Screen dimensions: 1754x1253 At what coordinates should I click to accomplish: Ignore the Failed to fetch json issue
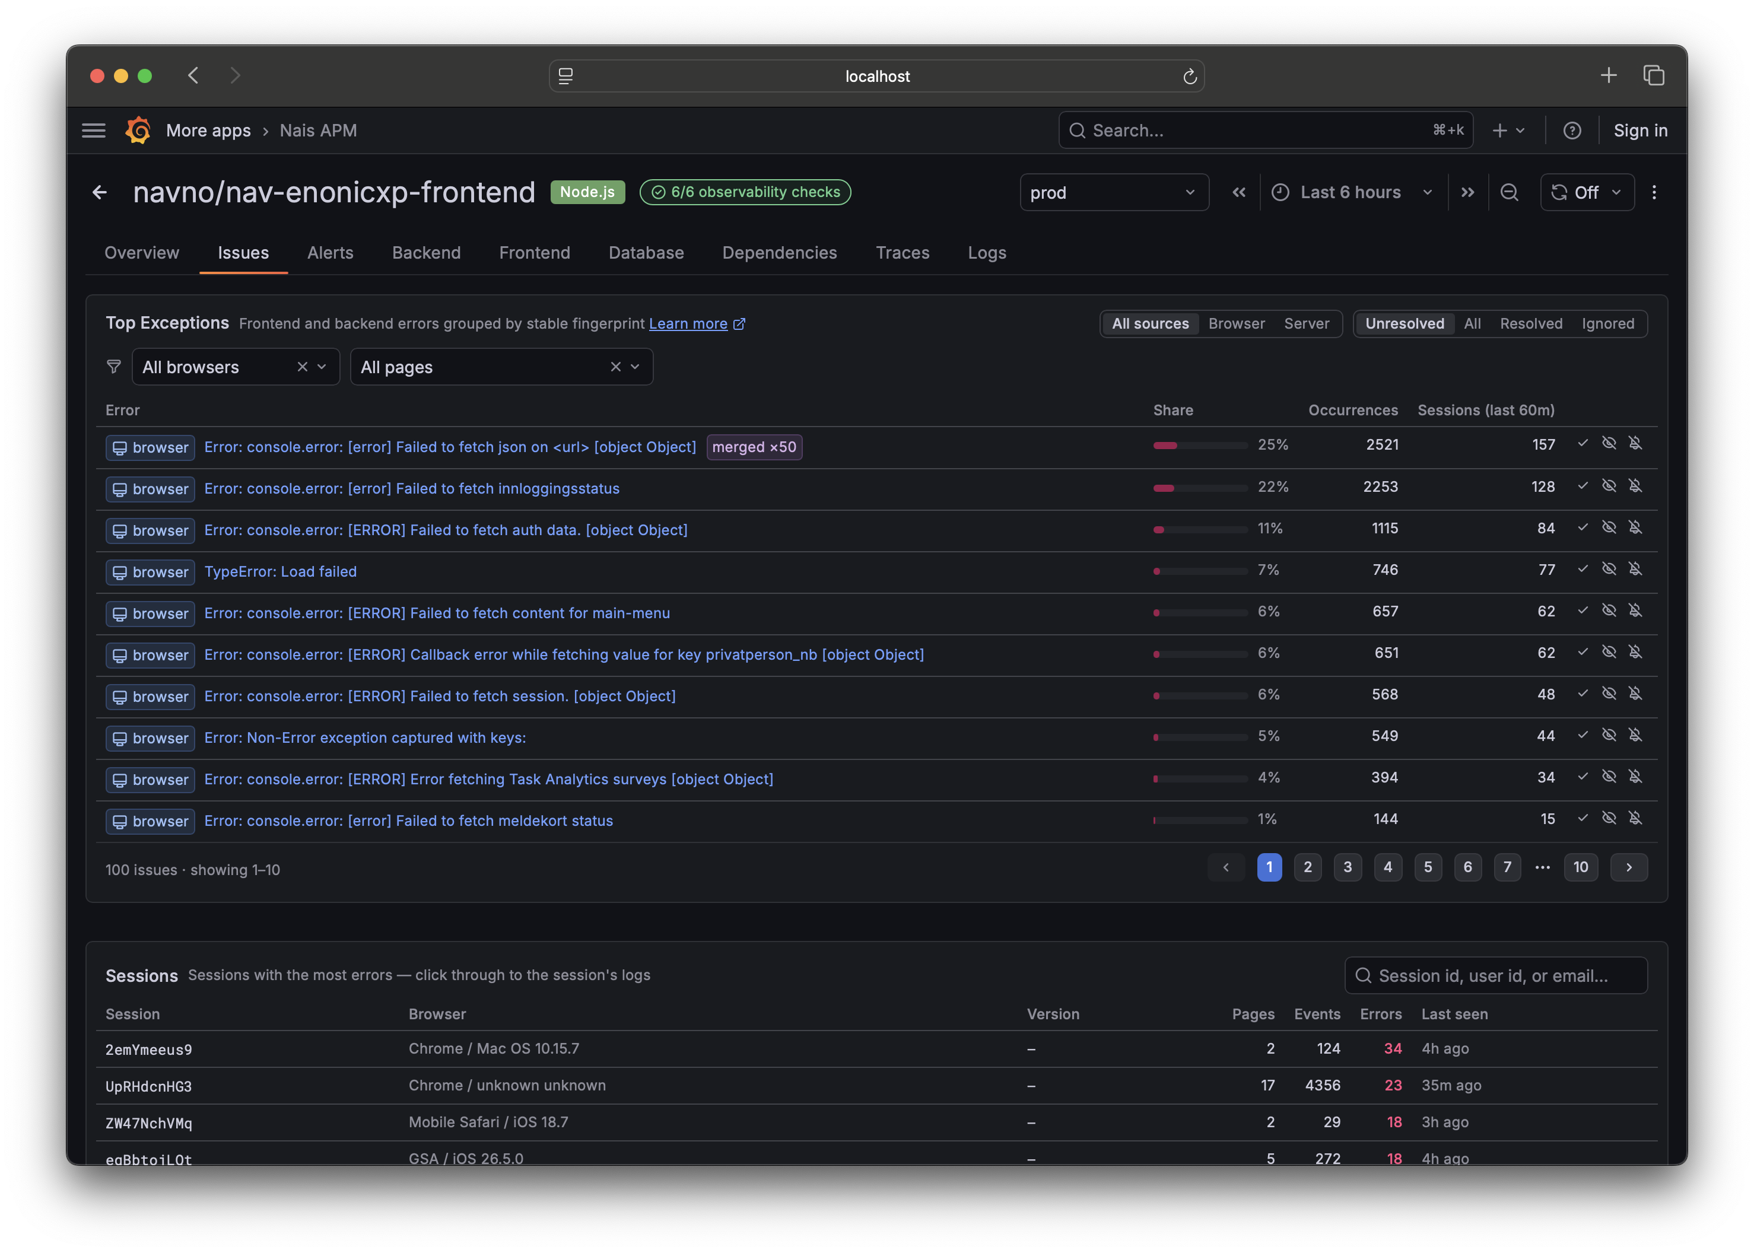click(x=1608, y=443)
